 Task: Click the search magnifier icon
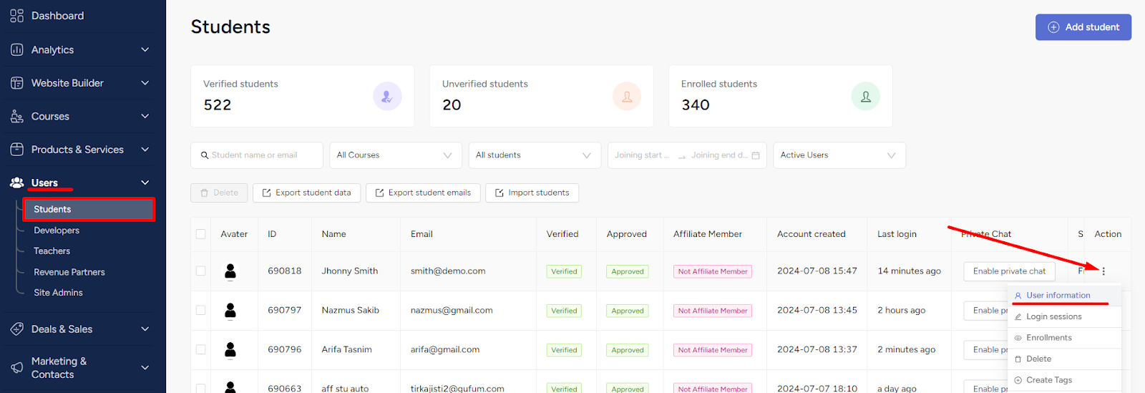click(x=205, y=155)
